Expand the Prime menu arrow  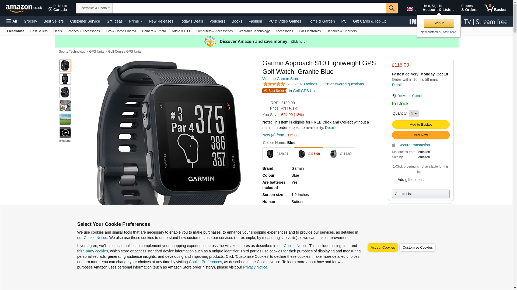pos(141,21)
